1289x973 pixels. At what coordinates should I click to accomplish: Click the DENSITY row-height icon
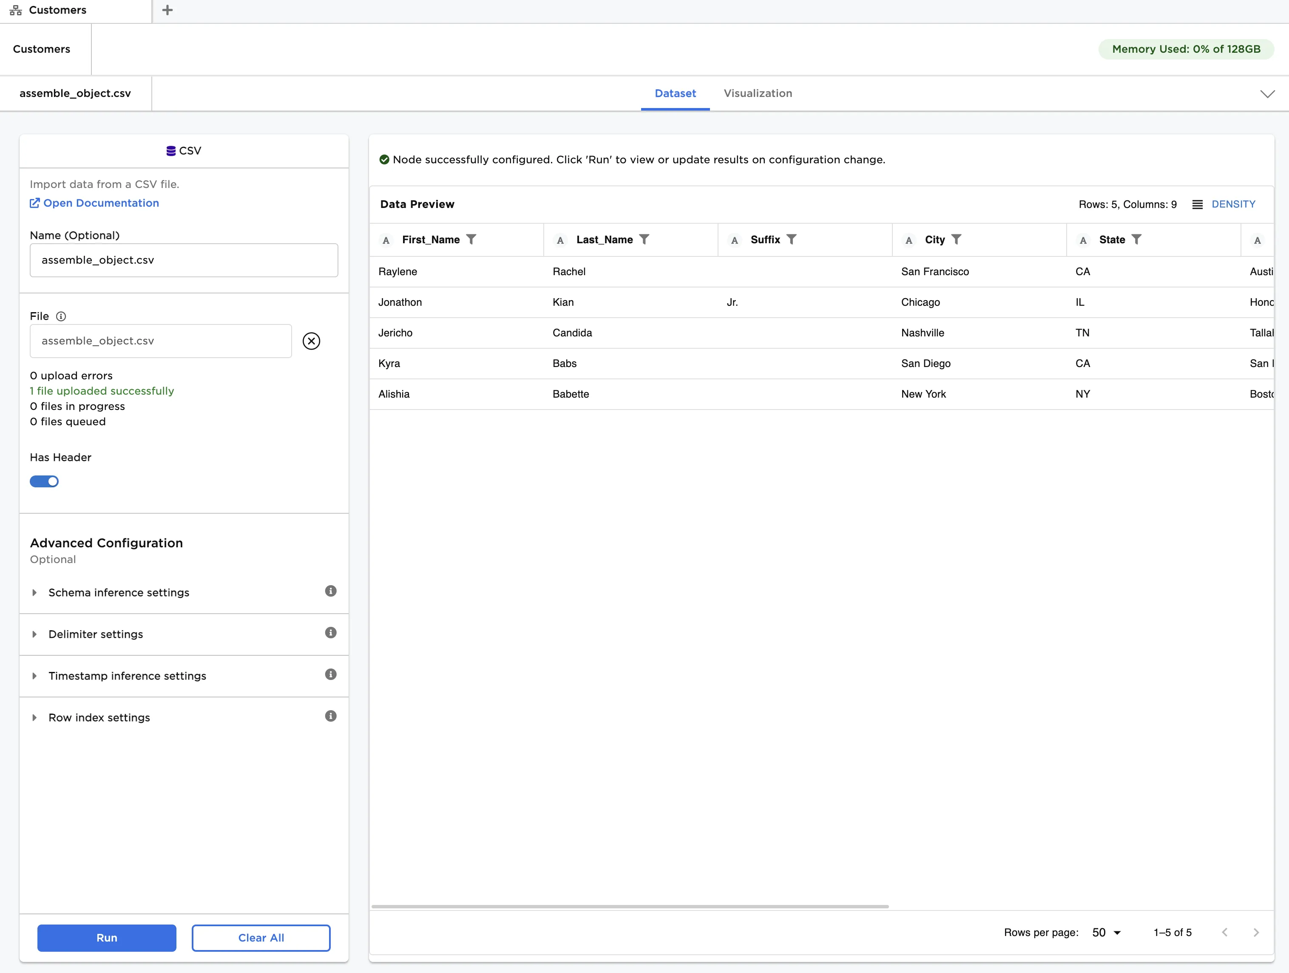pyautogui.click(x=1198, y=204)
